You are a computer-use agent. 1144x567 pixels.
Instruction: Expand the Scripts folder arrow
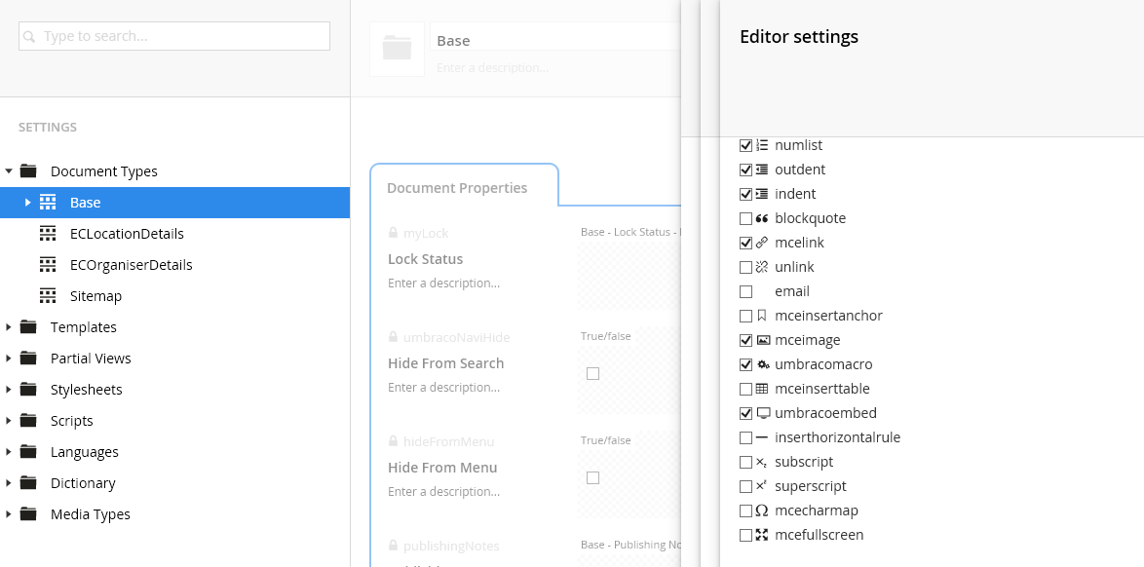point(9,421)
